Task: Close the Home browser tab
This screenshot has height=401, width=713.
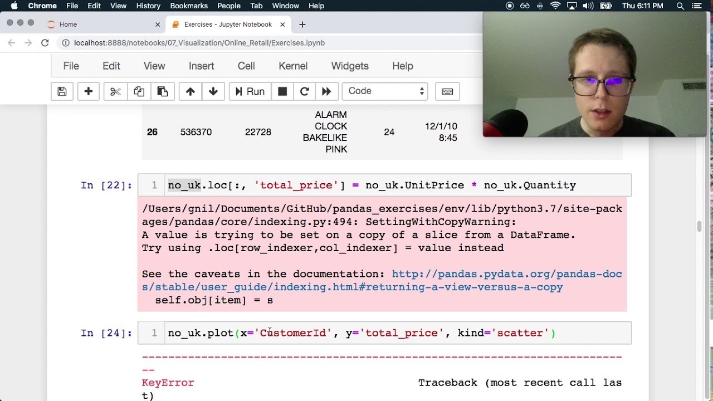Action: pos(158,25)
